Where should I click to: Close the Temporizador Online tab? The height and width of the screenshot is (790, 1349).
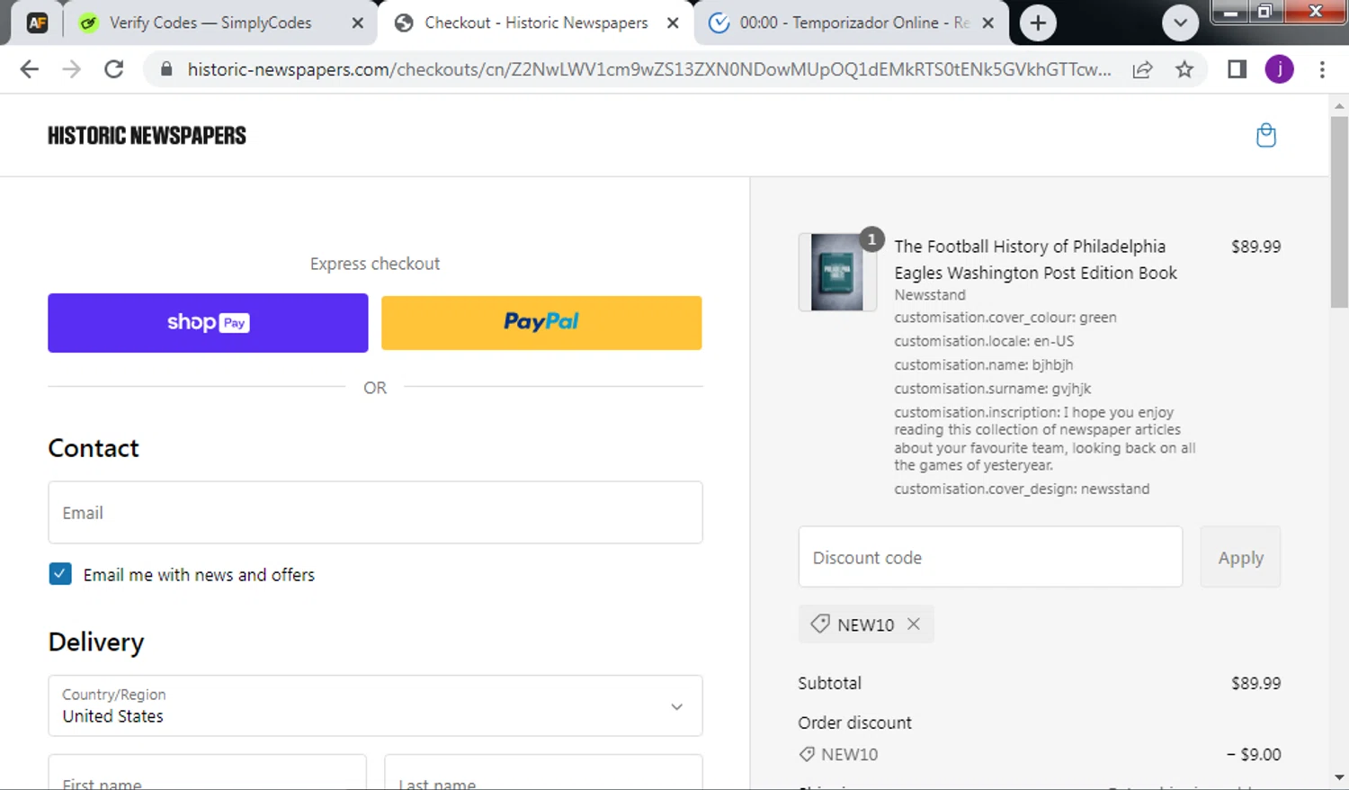click(988, 23)
